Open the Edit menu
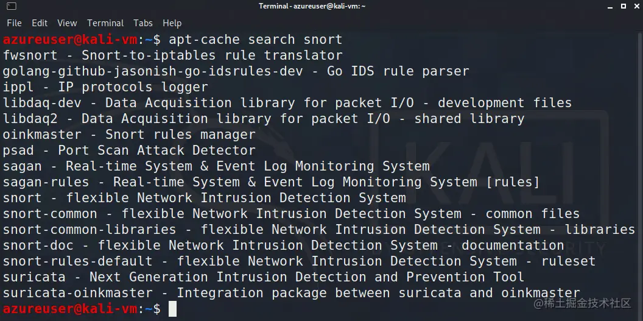 40,23
